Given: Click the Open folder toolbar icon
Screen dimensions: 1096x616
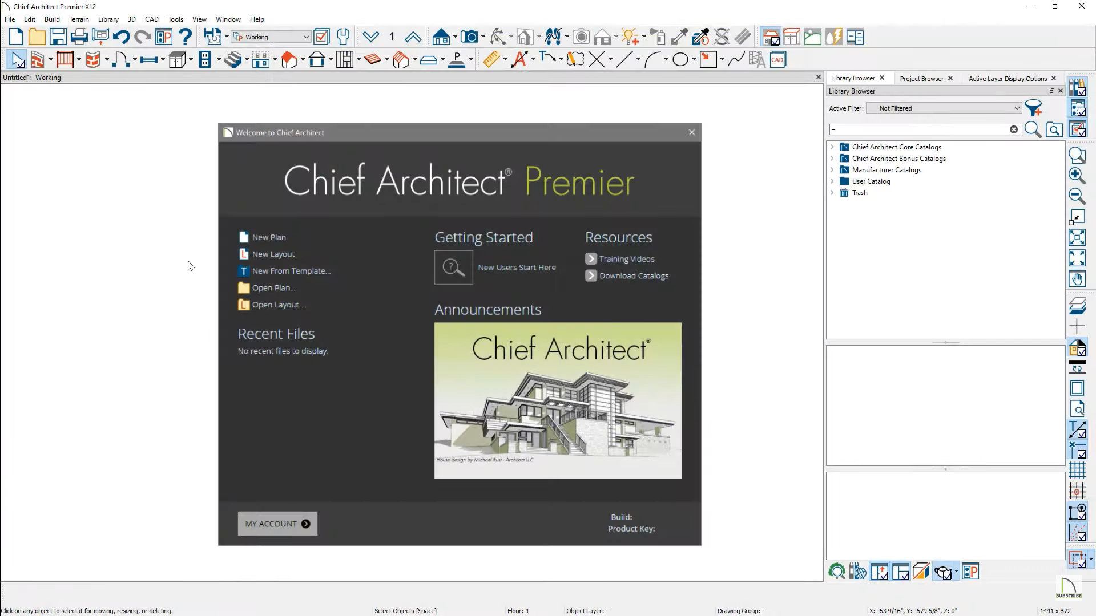Looking at the screenshot, I should click(x=37, y=37).
